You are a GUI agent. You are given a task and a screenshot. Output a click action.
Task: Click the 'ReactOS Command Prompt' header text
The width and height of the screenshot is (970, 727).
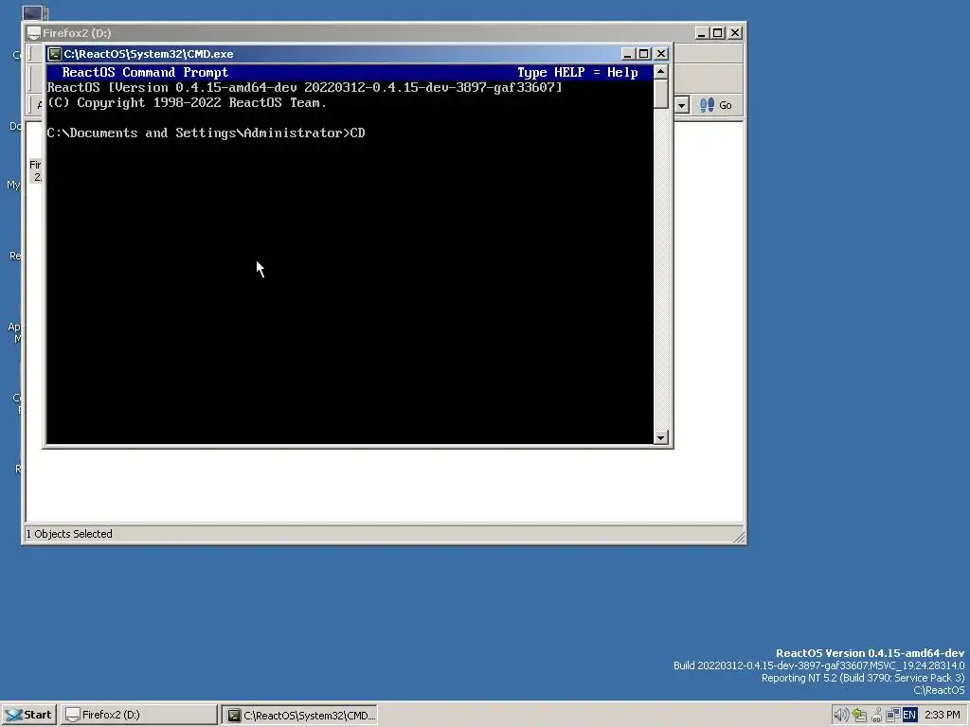[x=145, y=72]
